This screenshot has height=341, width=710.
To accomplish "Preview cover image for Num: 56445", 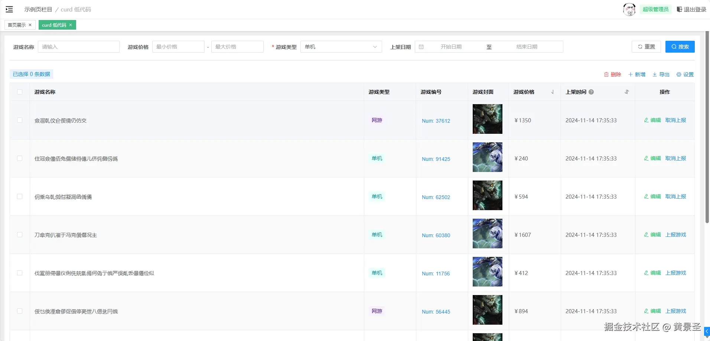I will pos(488,310).
